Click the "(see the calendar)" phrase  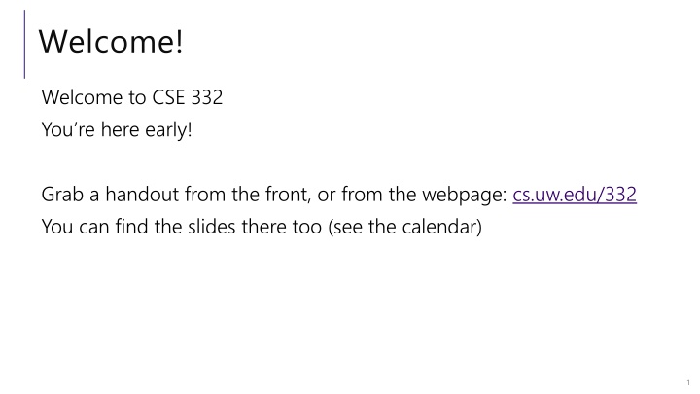pos(404,227)
